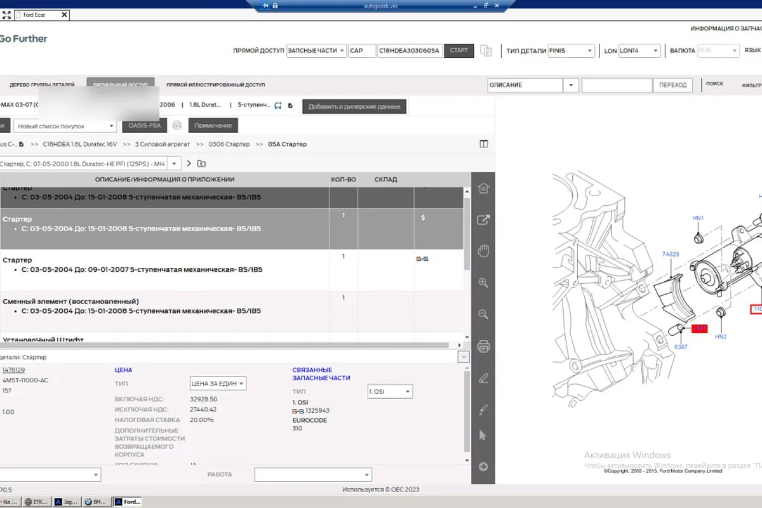The width and height of the screenshot is (762, 508).
Task: Open part number link 1478129
Action: click(13, 370)
